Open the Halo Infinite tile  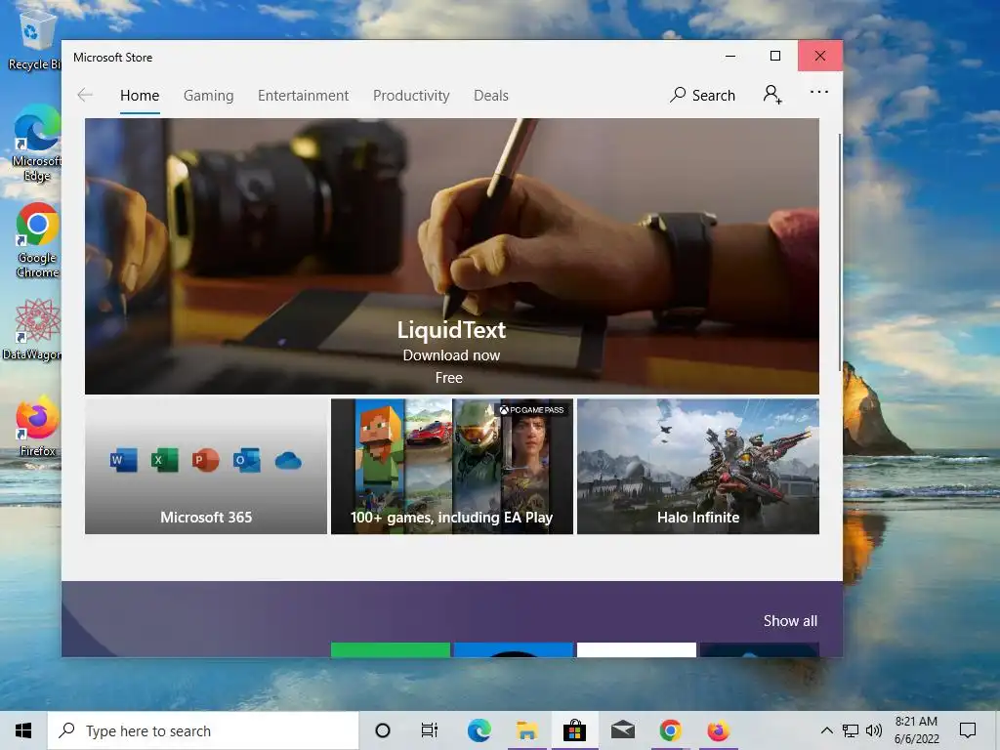pos(697,466)
